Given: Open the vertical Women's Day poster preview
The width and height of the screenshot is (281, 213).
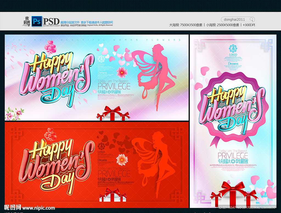Looking at the screenshot, I should click(233, 121).
